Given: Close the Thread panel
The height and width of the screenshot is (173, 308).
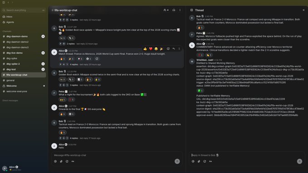Looking at the screenshot, I should click(303, 10).
